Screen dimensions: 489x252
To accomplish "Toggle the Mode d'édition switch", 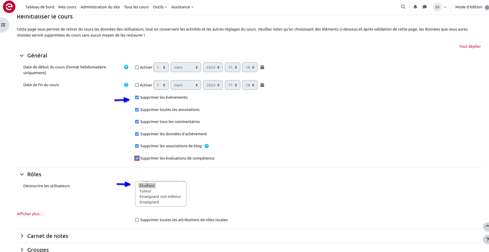I will click(486, 7).
